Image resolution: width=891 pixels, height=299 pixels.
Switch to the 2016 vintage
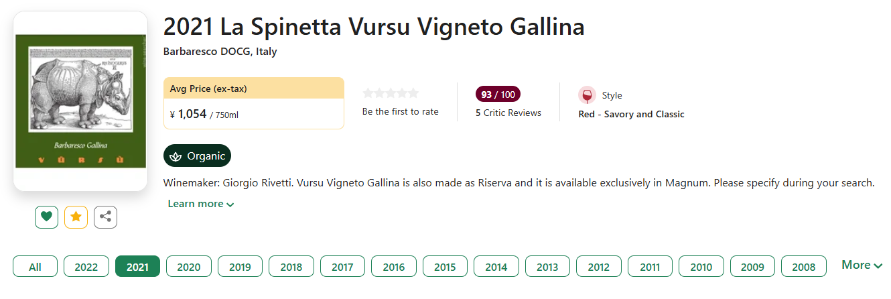click(x=394, y=267)
